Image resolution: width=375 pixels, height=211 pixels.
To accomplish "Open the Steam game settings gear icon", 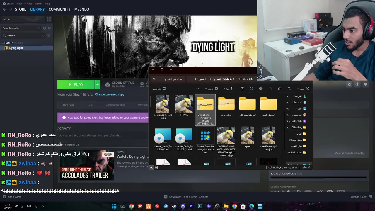I will coord(349,84).
